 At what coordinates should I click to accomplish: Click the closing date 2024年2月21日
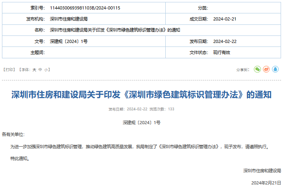[266, 183]
